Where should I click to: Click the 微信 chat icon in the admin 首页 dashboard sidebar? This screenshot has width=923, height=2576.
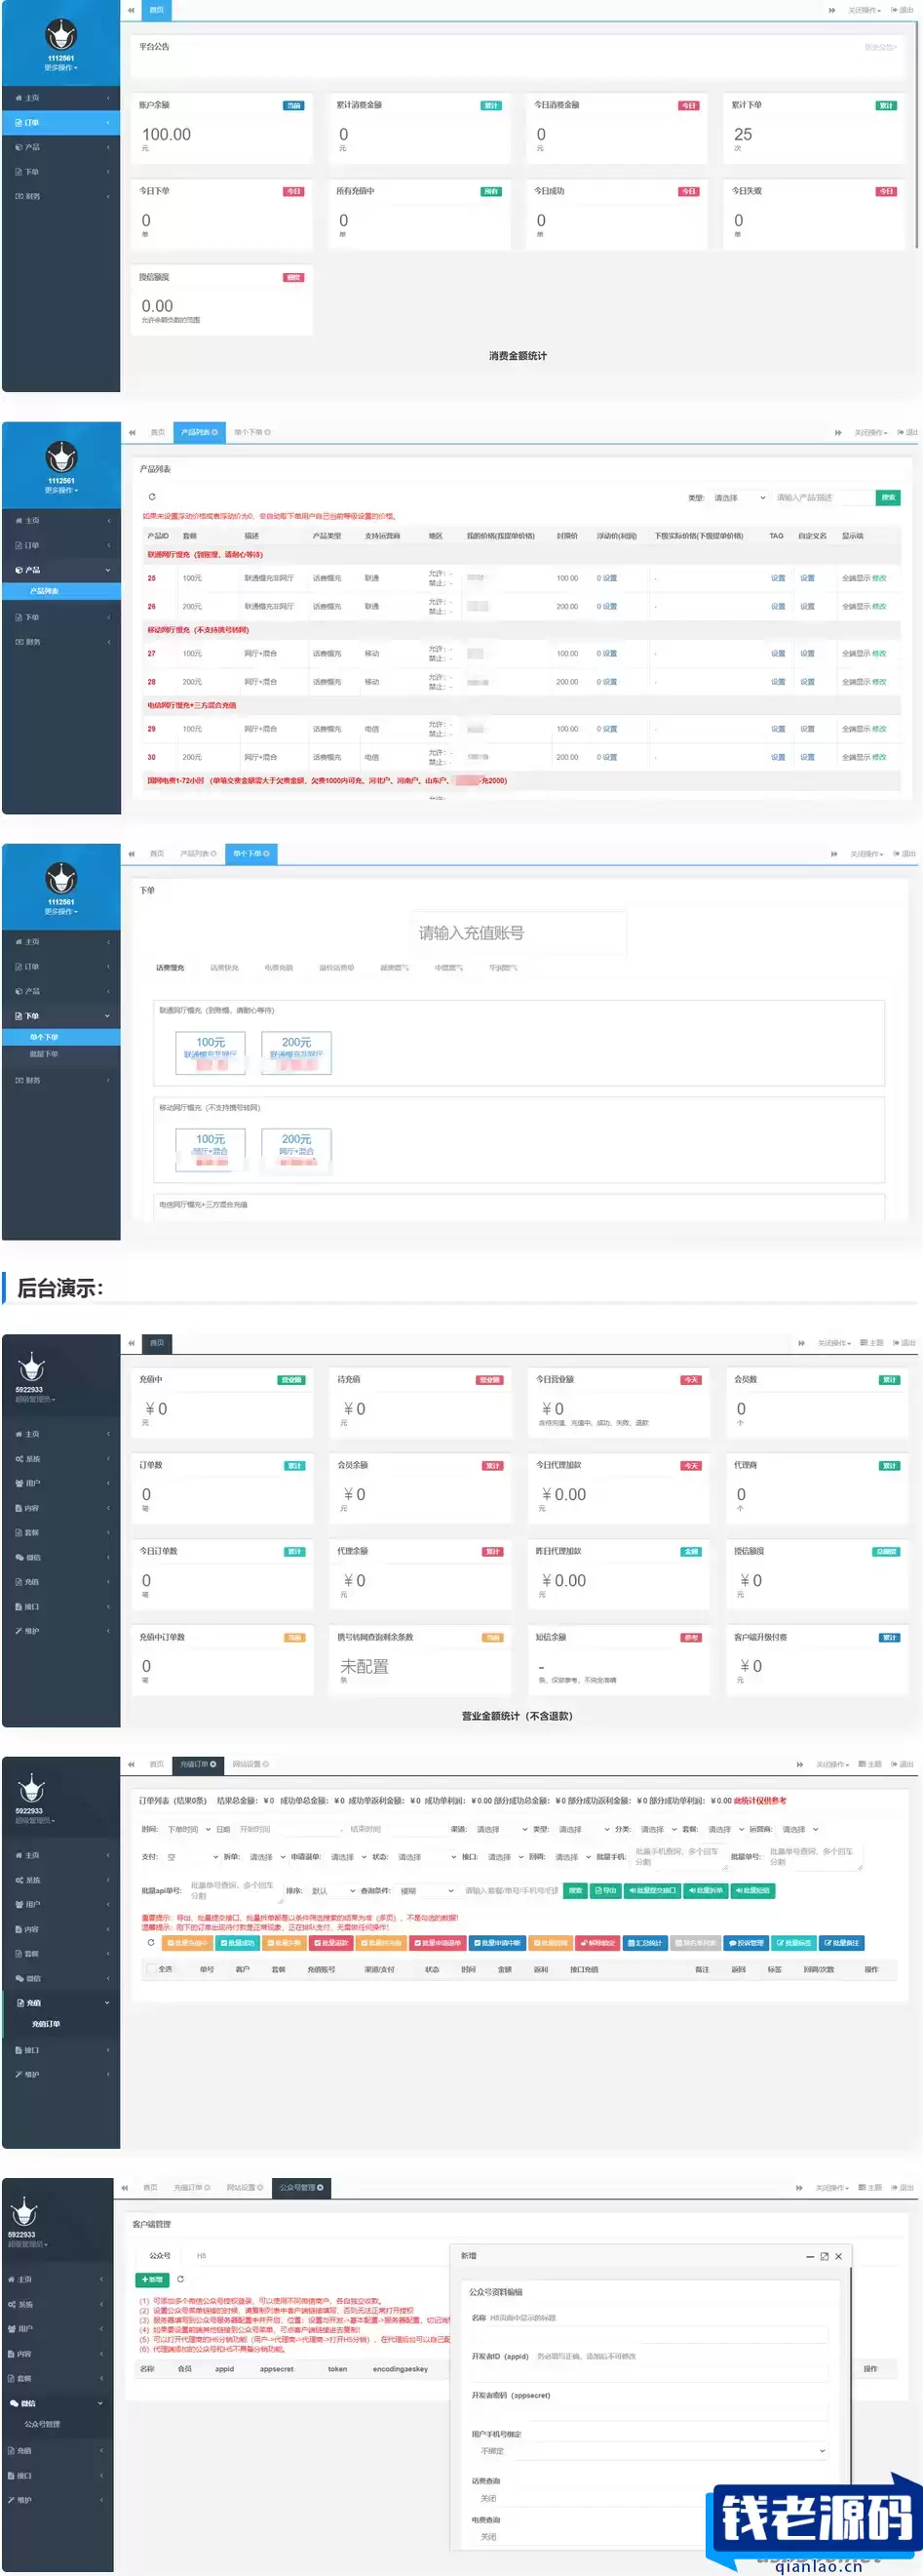pos(19,1557)
